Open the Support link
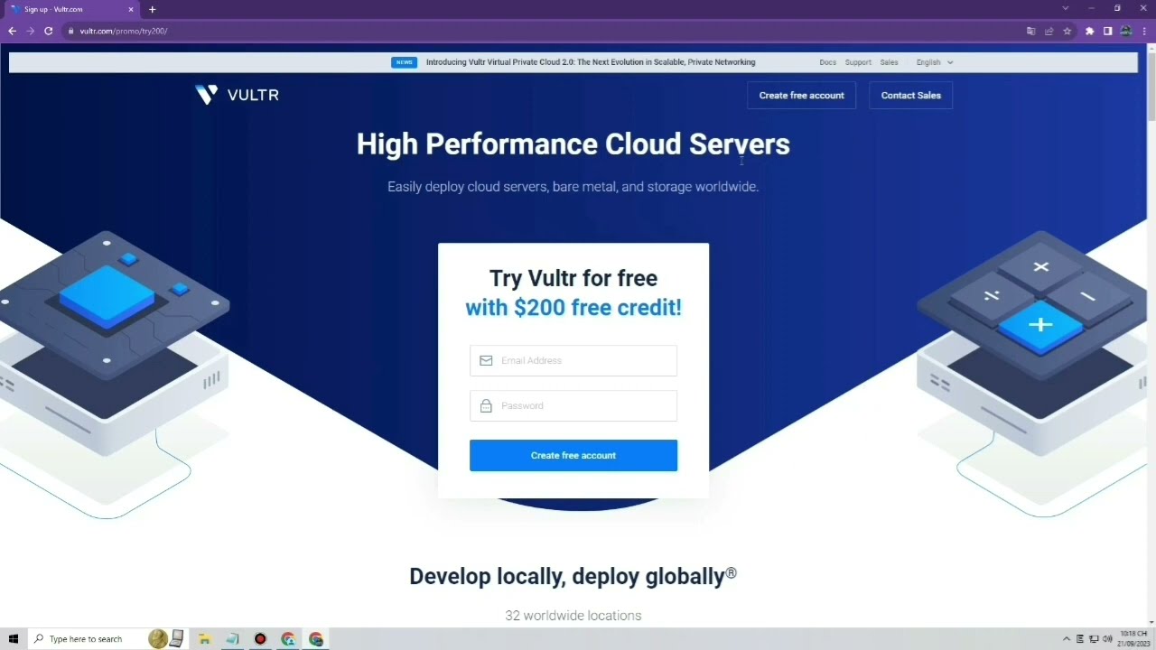This screenshot has width=1156, height=650. [x=858, y=62]
